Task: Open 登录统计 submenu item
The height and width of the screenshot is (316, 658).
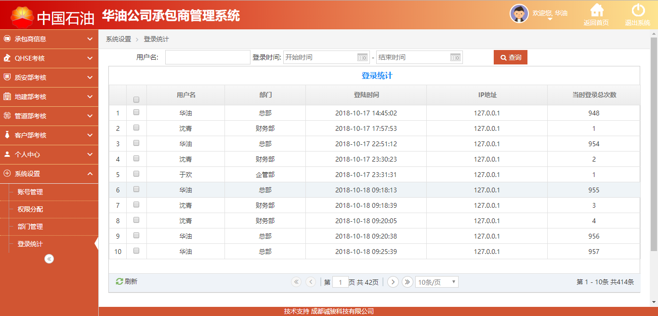Action: 30,244
